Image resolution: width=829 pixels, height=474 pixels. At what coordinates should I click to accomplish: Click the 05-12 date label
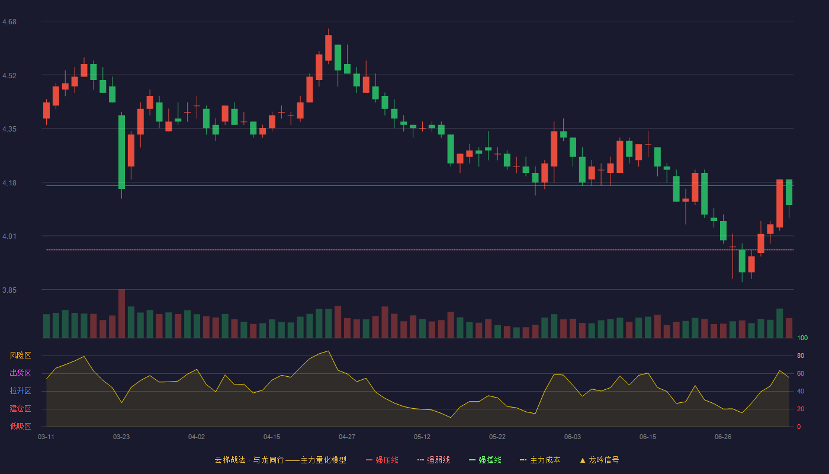point(422,437)
